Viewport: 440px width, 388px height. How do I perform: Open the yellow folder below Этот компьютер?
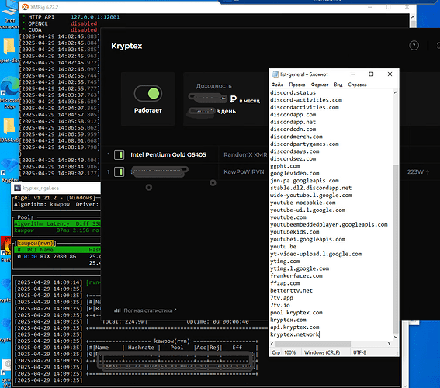(9, 50)
